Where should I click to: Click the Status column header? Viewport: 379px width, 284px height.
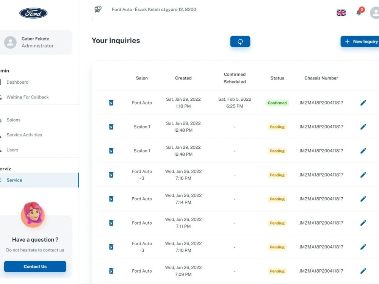pos(277,78)
